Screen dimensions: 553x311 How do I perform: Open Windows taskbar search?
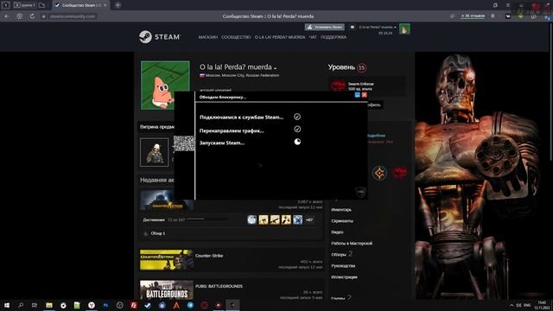[x=21, y=305]
